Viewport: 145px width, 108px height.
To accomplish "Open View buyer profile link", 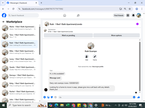I will point(98,67).
